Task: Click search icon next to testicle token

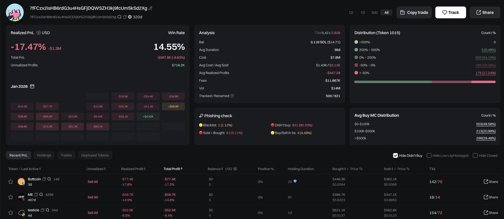Action: click(48, 210)
